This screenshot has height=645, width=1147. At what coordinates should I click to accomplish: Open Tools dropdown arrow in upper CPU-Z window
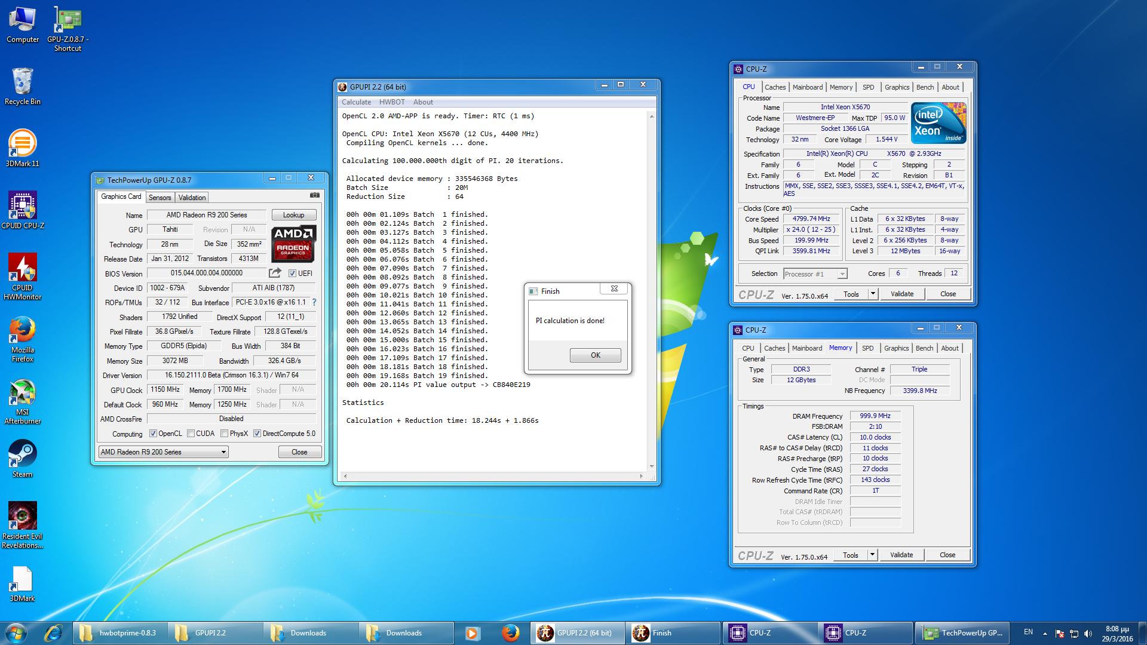click(872, 294)
